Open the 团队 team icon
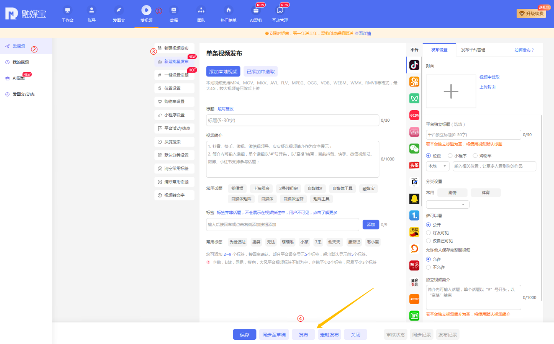Screen dimensions: 554x344 tap(201, 10)
